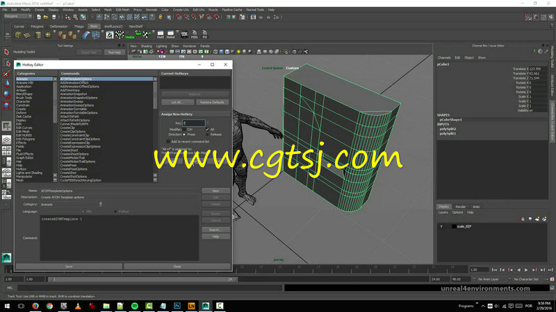Open the Create UVs menu
556x312 pixels.
[181, 10]
